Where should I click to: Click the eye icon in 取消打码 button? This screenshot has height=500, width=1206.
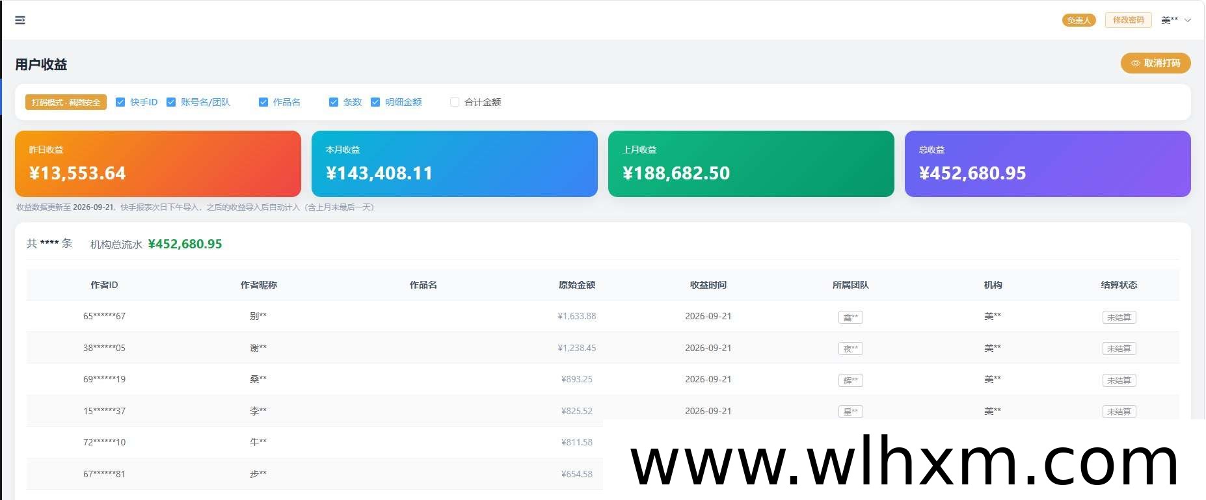(1136, 63)
